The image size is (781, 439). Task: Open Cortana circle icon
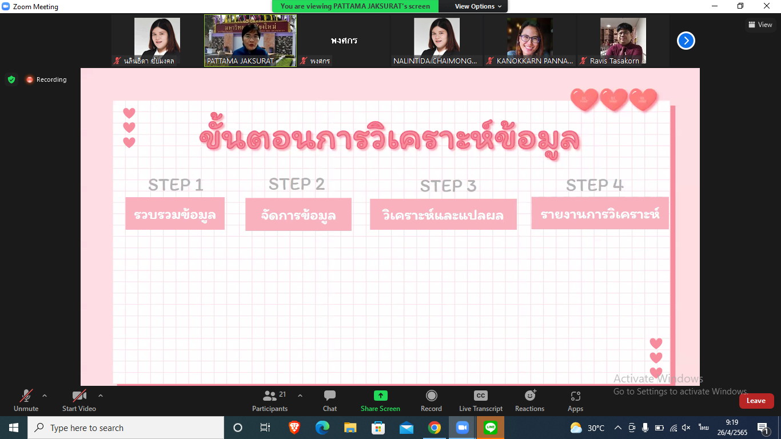coord(238,428)
